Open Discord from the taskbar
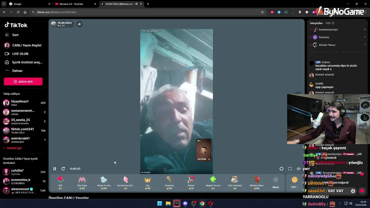The image size is (370, 208). click(185, 203)
